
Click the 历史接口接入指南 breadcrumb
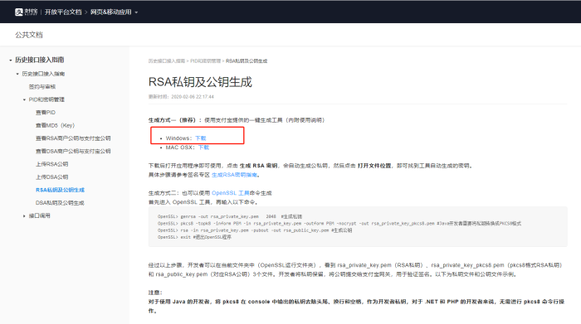[x=167, y=61]
